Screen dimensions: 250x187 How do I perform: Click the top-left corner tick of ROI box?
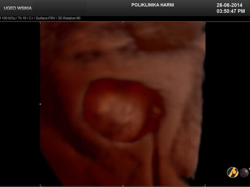coord(40,23)
